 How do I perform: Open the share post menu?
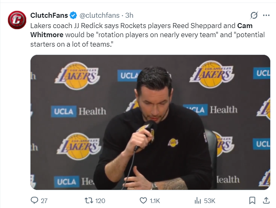[x=266, y=201]
